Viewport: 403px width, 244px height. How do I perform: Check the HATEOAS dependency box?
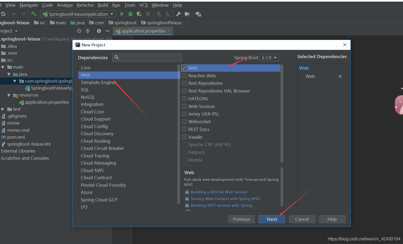(x=184, y=99)
